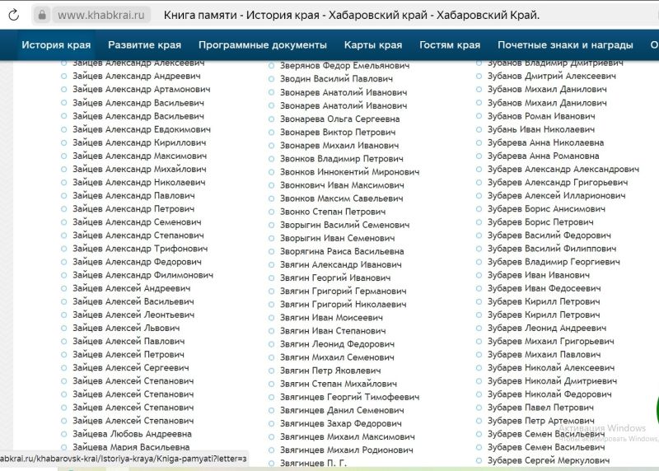Open the Развитие края menu
This screenshot has height=471, width=659.
click(145, 45)
